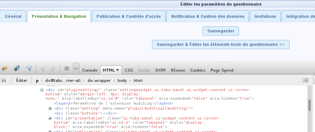Click the orange Firebug bug icon
This screenshot has height=132, width=315.
(x=5, y=69)
